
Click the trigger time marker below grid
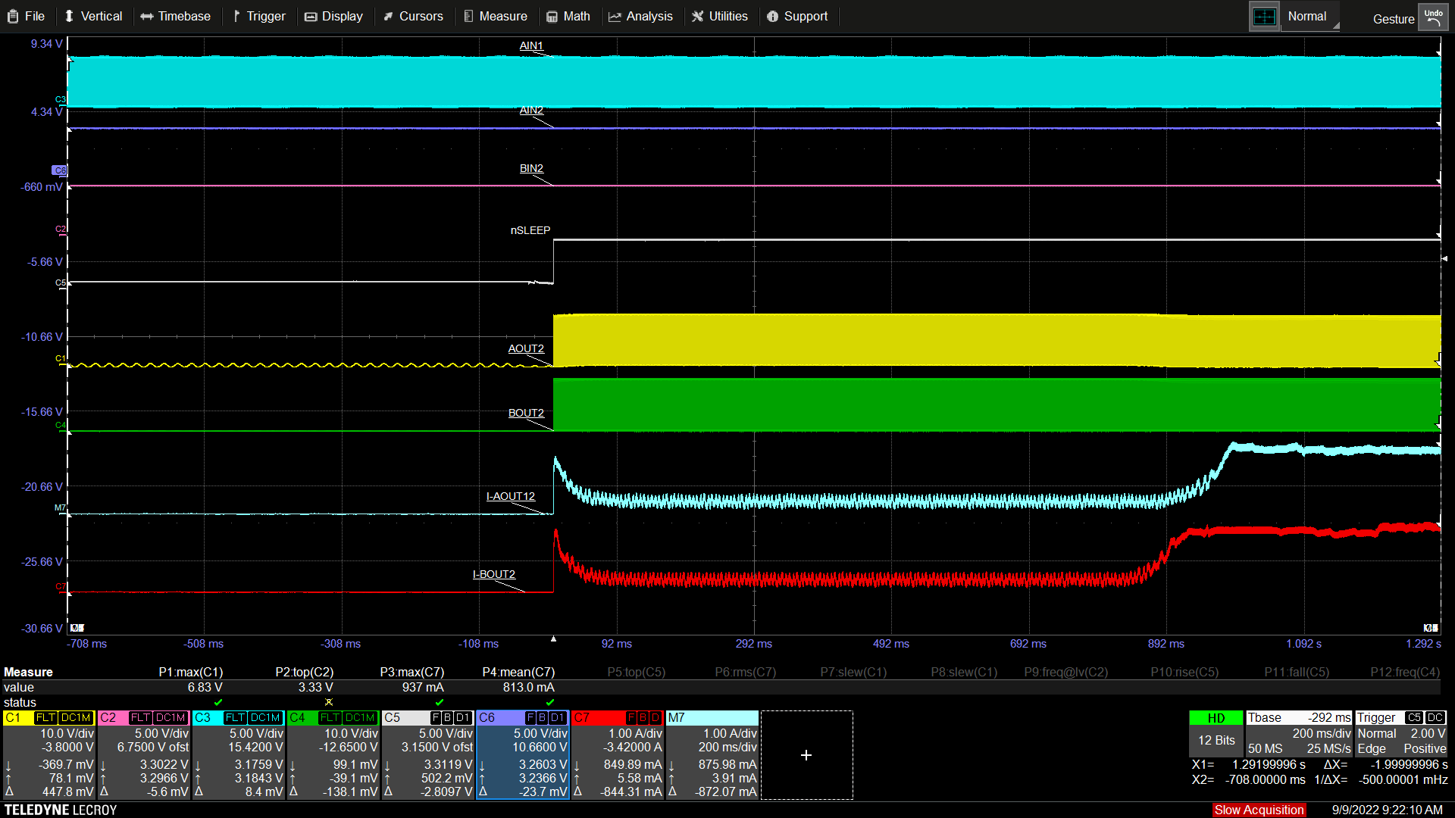(553, 639)
